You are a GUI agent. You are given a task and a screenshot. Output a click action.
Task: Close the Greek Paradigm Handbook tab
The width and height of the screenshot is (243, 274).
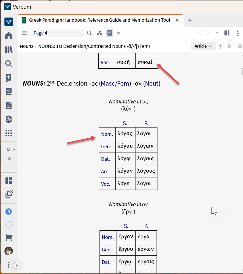tap(177, 20)
